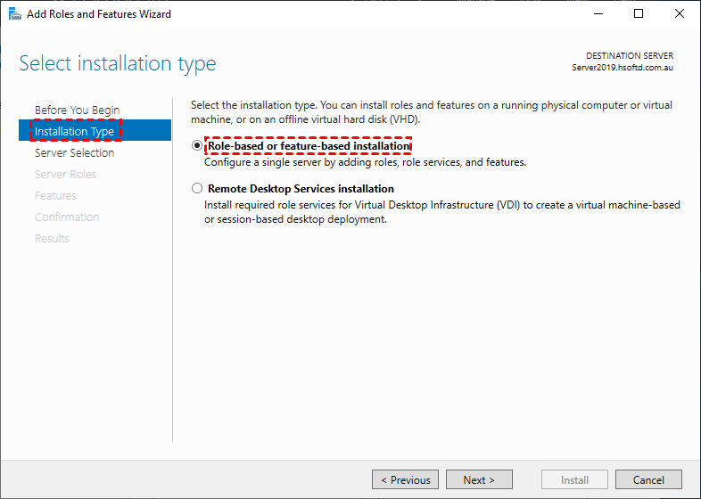Minimize the wizard window
The height and width of the screenshot is (499, 701).
point(598,14)
